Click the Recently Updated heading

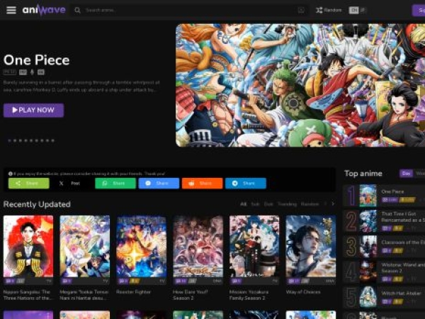[37, 204]
